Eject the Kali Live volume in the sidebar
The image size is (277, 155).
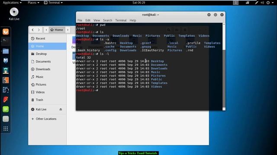point(61,109)
